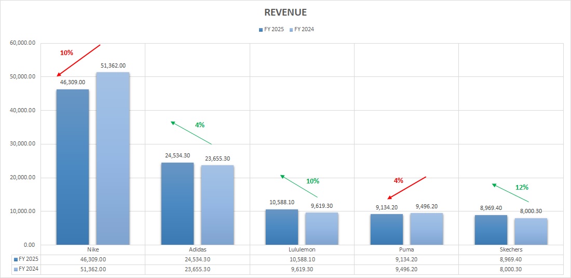Click the FY 2024 legend entry at top
Screen dimensions: 571x278
[302, 30]
